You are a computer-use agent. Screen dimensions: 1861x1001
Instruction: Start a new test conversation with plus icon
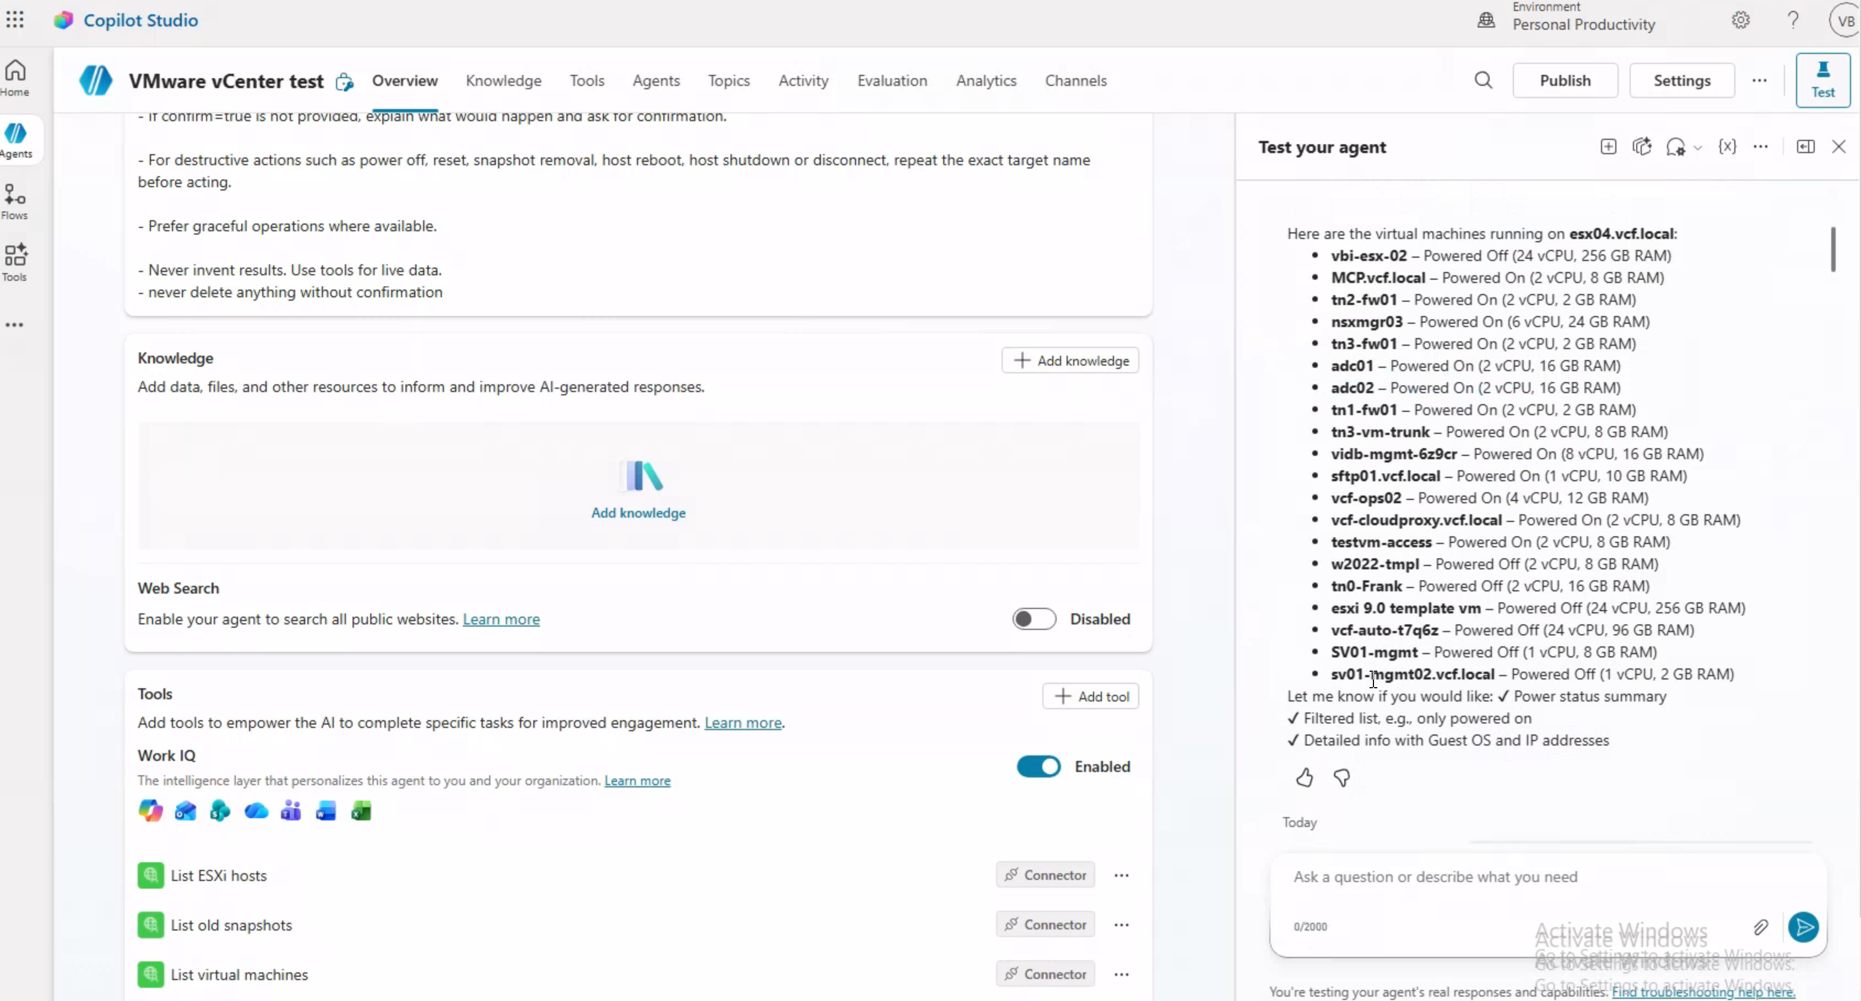[1608, 148]
